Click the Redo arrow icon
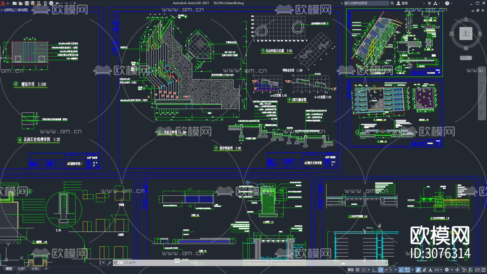Viewport: 487px width, 274px height. [x=66, y=3]
